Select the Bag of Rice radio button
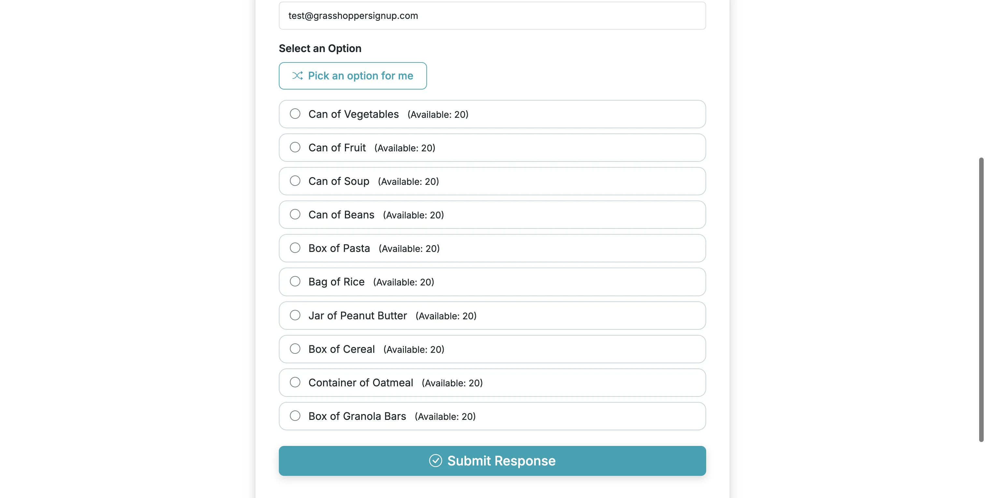The height and width of the screenshot is (498, 985). tap(295, 281)
